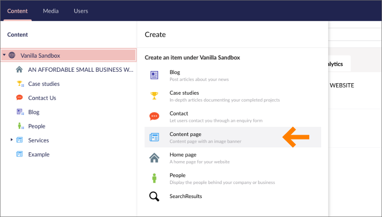
Task: Click the Home page house icon
Action: (154, 158)
